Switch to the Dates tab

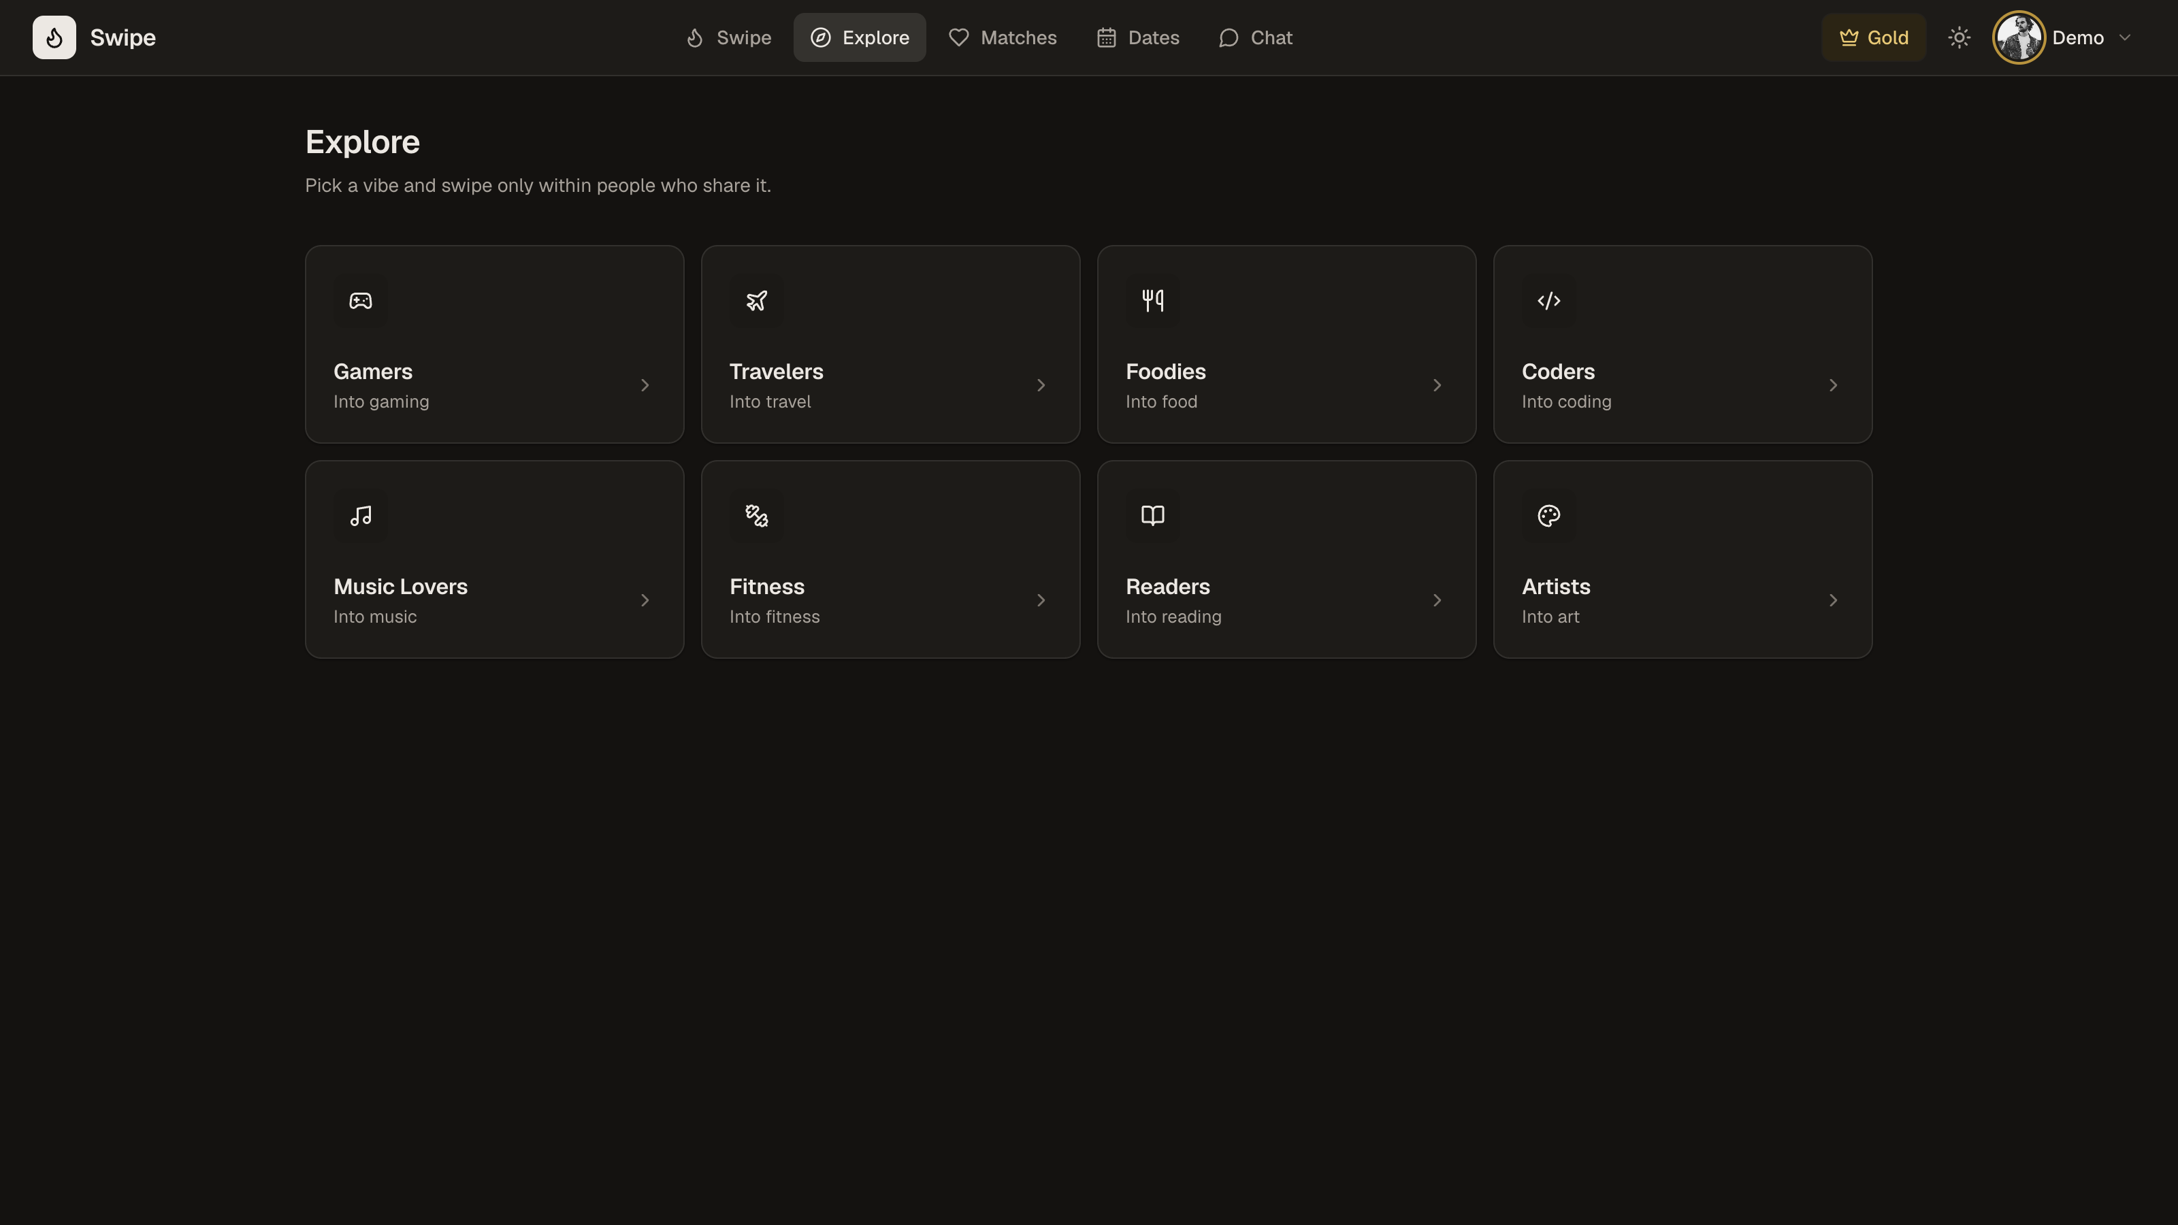coord(1138,37)
